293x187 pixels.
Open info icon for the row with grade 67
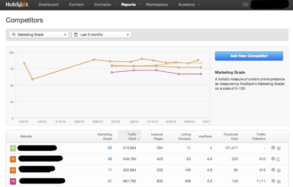(x=273, y=181)
